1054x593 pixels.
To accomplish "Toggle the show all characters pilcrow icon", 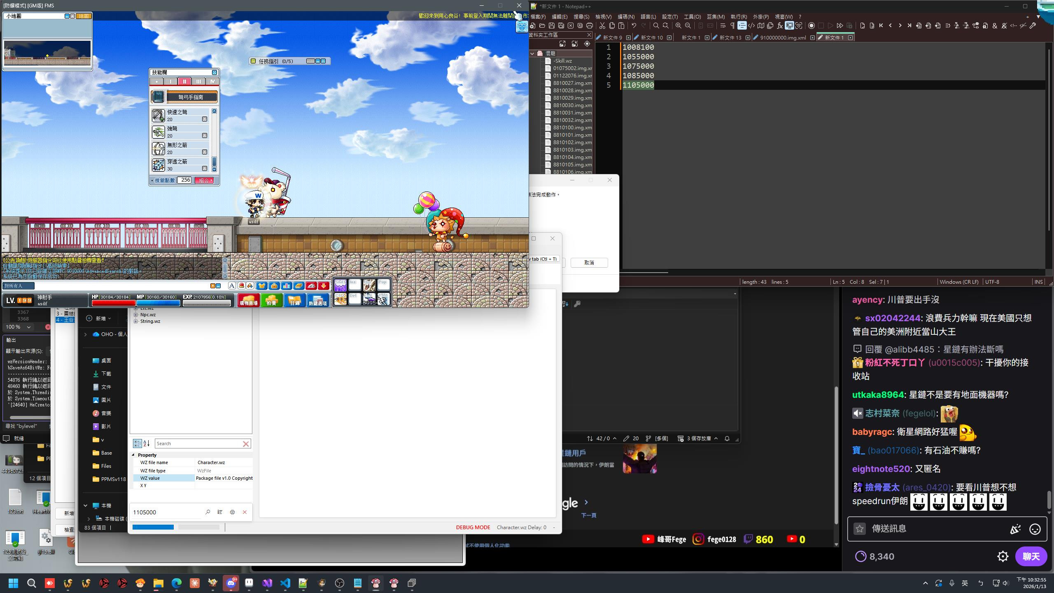I will click(732, 26).
